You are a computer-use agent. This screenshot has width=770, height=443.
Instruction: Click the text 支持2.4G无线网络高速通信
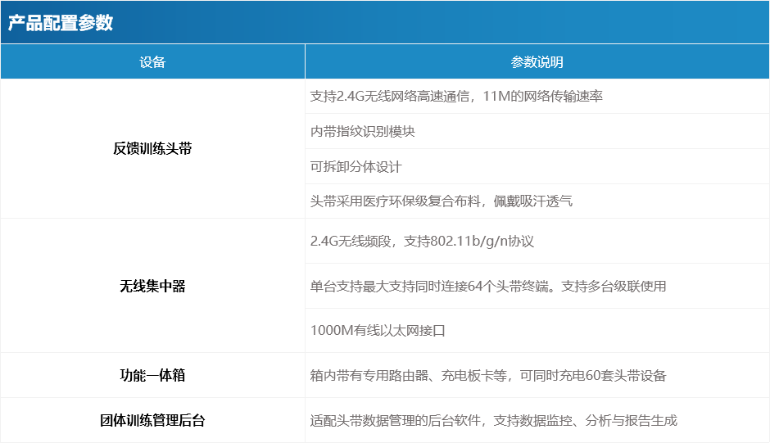pyautogui.click(x=390, y=97)
